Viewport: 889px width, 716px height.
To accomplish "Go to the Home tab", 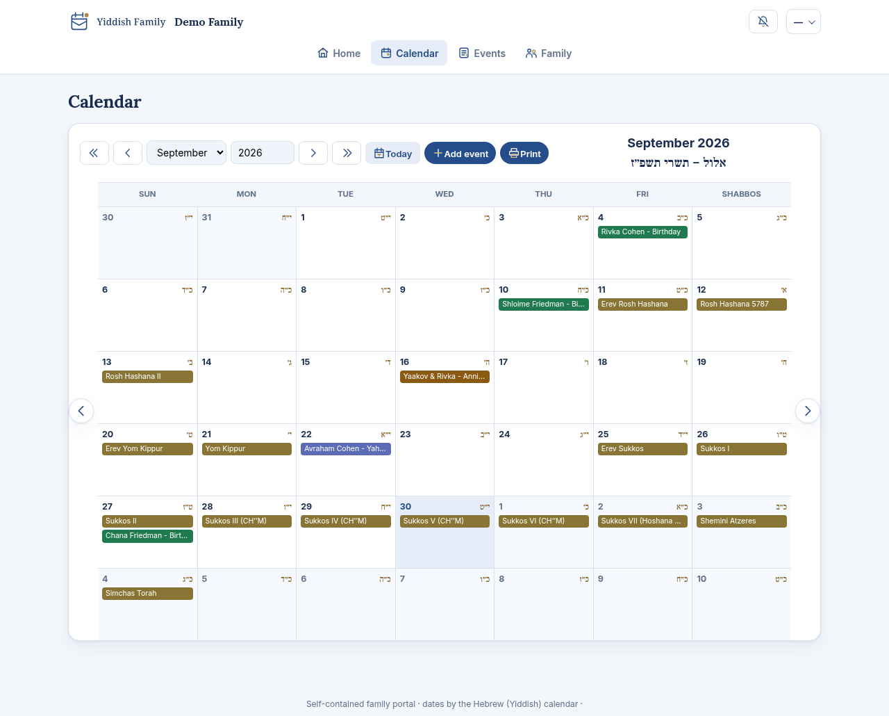I will 339,54.
